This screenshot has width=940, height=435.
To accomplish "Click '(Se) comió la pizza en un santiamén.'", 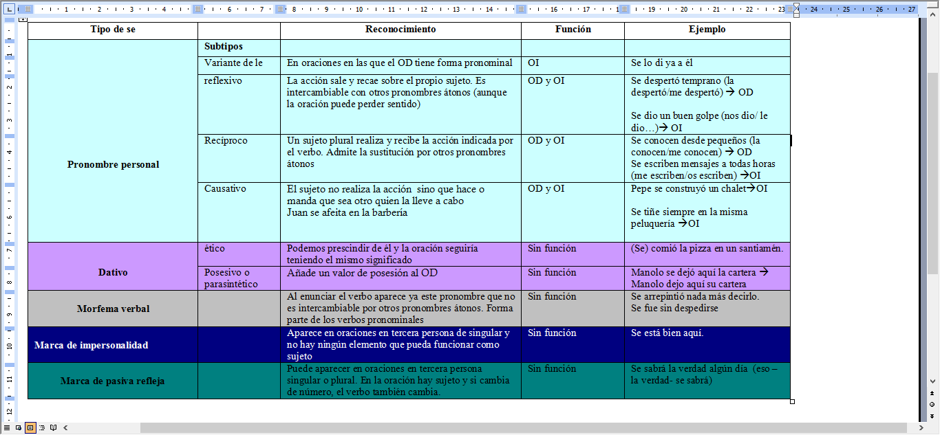I will point(707,248).
